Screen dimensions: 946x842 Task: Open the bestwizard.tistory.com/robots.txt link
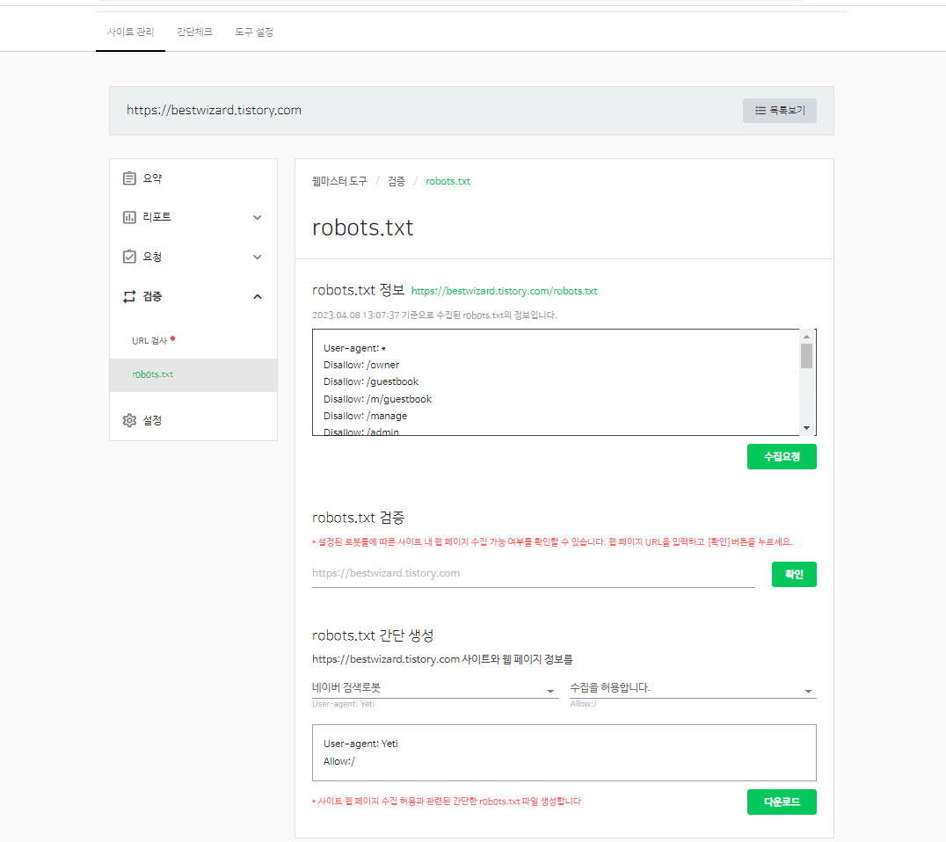tap(505, 290)
